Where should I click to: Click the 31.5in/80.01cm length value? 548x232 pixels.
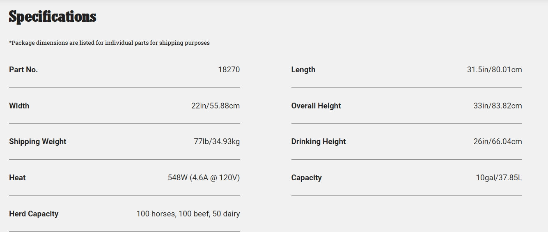coord(494,70)
